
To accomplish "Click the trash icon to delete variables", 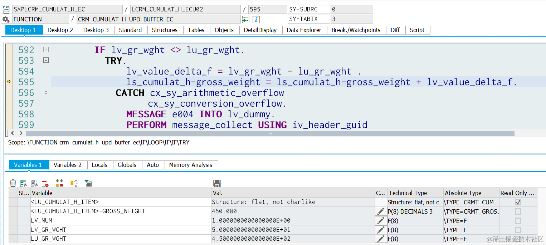I will [13, 183].
